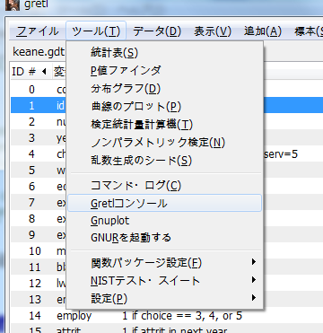Open the データ(D) menu
Image resolution: width=323 pixels, height=333 pixels.
point(157,31)
